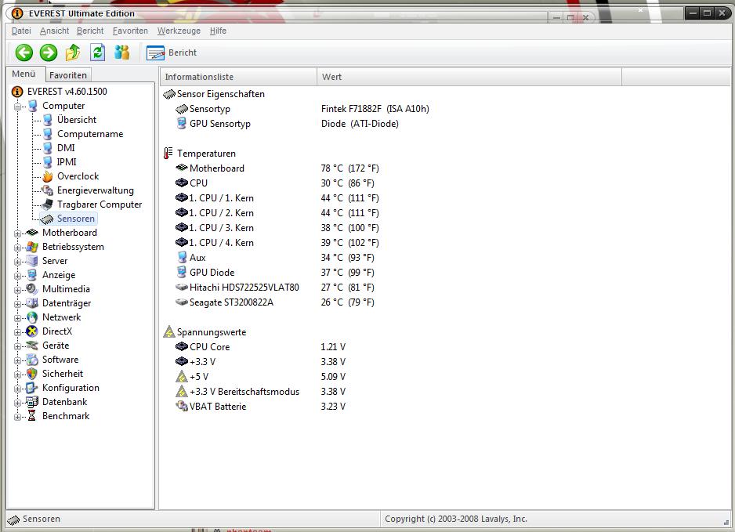Open the Ansicht menu

point(54,31)
